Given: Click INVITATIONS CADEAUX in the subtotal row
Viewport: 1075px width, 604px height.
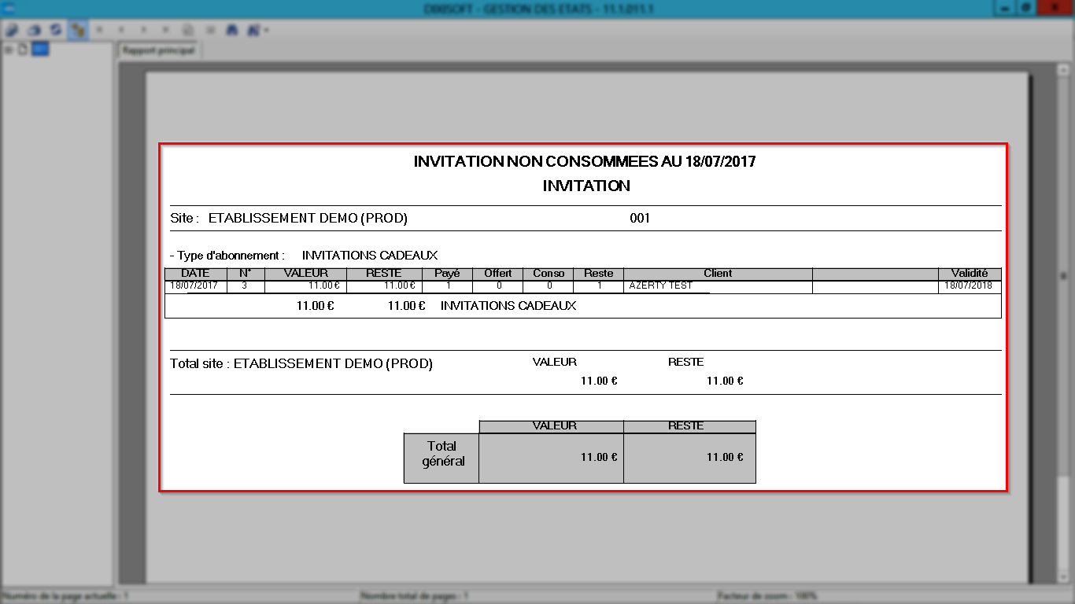Looking at the screenshot, I should (508, 306).
